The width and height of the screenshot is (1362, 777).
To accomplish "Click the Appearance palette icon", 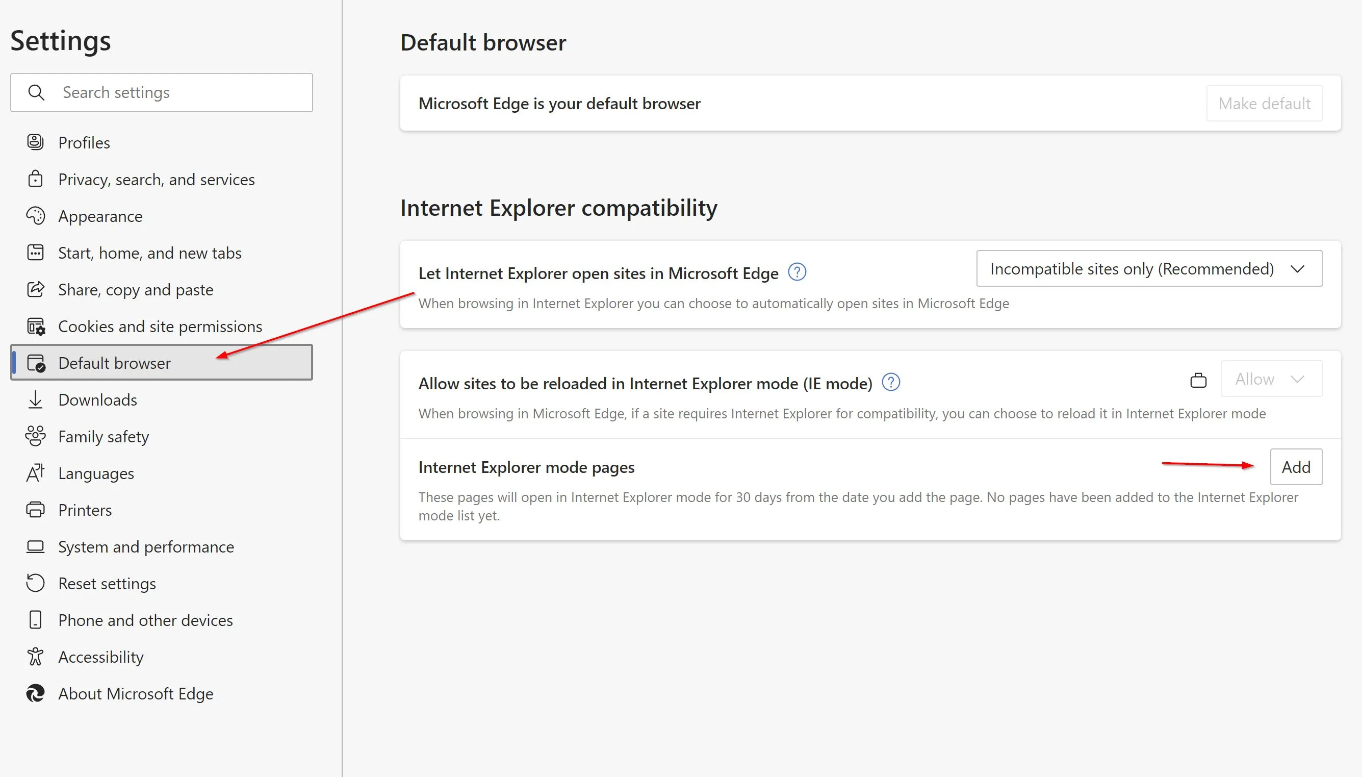I will click(35, 216).
